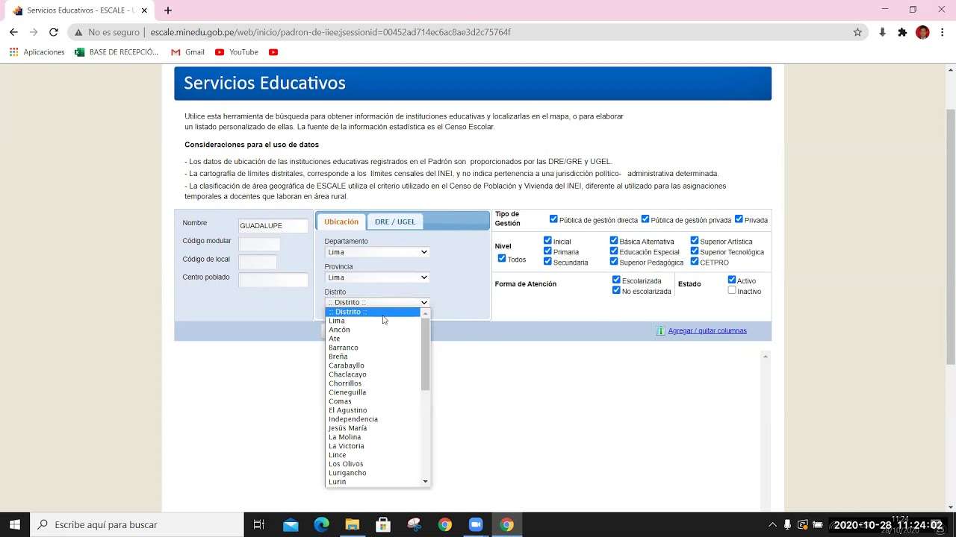The height and width of the screenshot is (537, 956).
Task: Select the Ubicación tab
Action: [x=341, y=221]
